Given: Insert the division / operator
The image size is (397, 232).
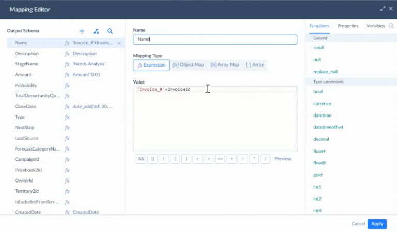Looking at the screenshot, I should pos(266,159).
